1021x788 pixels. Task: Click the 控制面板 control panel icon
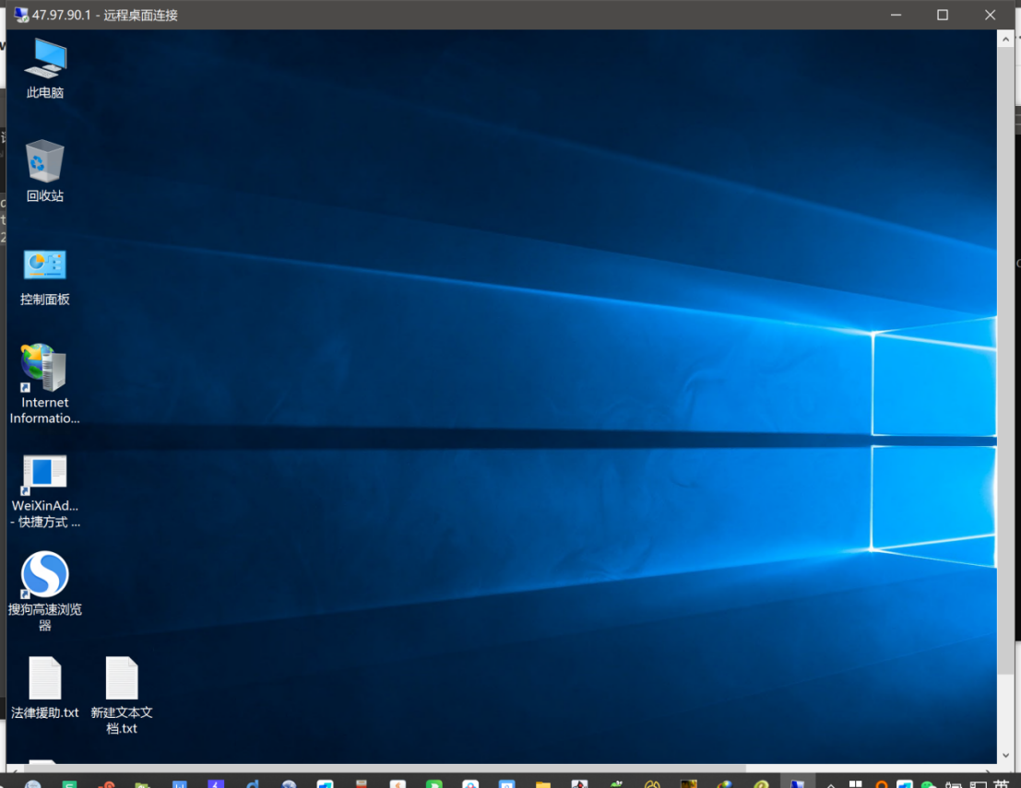click(45, 266)
